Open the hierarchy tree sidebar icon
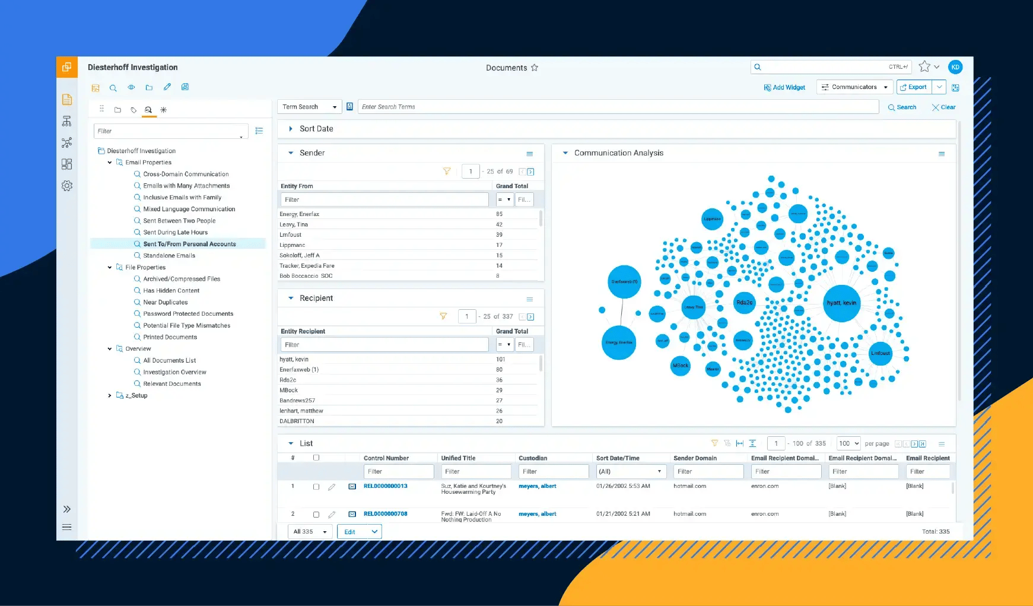Image resolution: width=1033 pixels, height=606 pixels. 67,121
